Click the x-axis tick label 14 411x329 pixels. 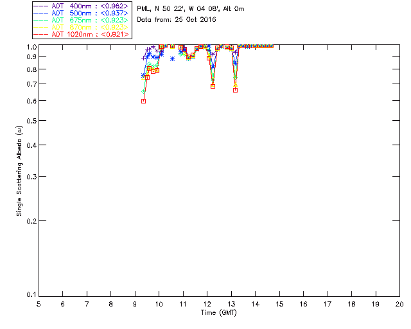(256, 305)
